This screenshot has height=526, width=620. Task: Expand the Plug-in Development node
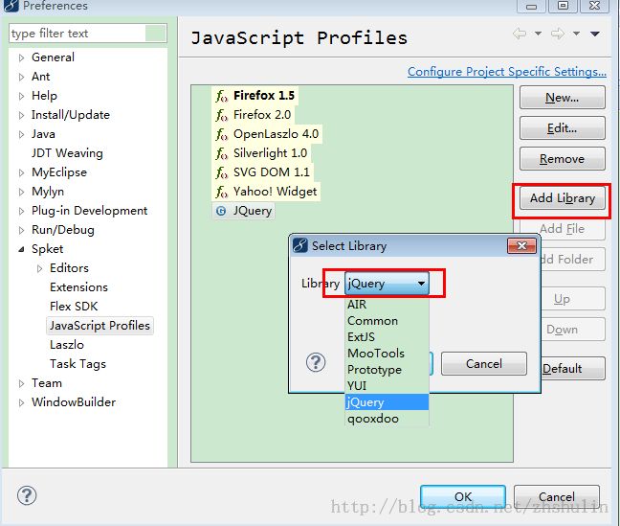[x=21, y=211]
